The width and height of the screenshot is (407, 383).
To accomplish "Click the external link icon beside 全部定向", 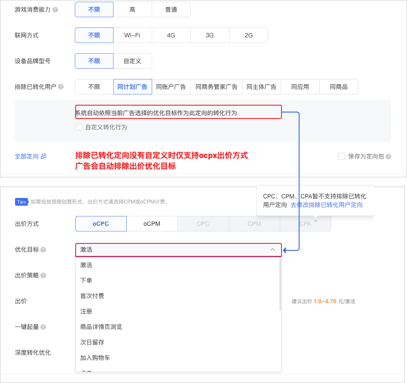I will pos(43,156).
